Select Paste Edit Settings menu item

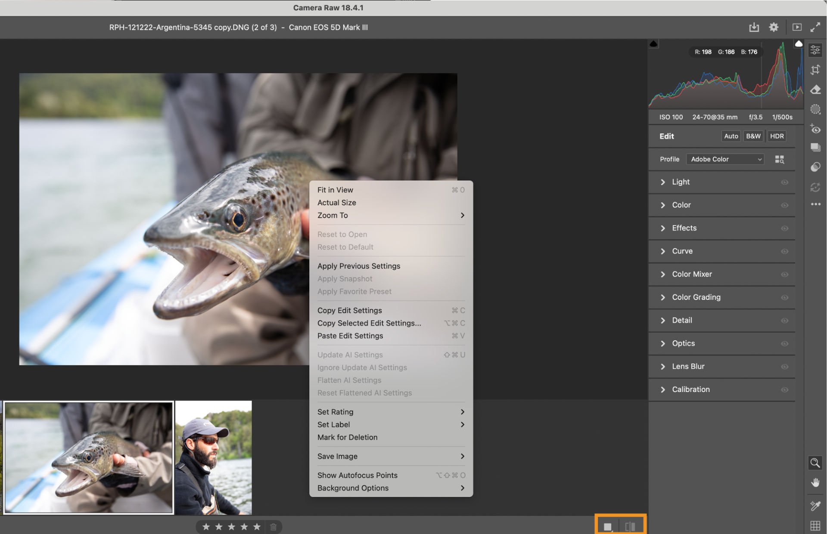coord(391,336)
